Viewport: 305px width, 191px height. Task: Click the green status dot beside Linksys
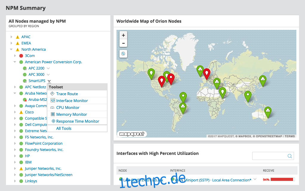[x=21, y=181]
